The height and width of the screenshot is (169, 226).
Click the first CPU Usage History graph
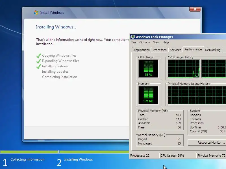pyautogui.click(x=184, y=68)
